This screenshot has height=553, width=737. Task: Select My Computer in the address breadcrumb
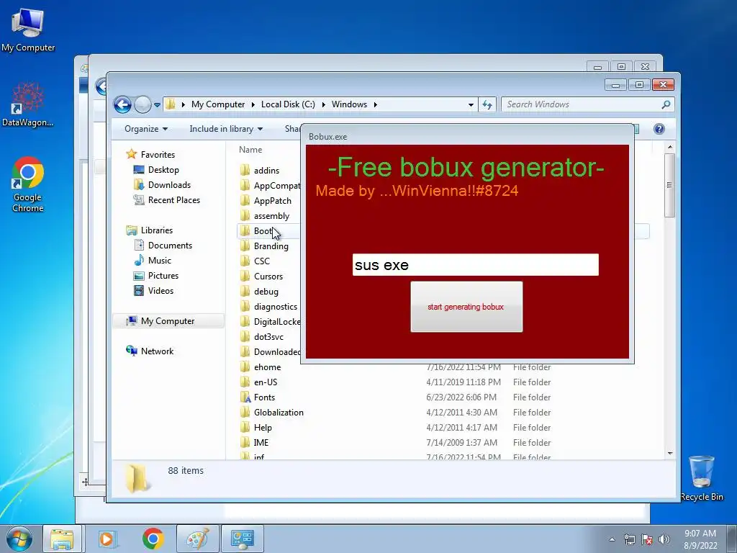(x=218, y=104)
